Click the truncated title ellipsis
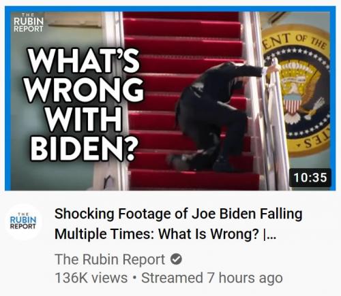The image size is (341, 296). [270, 234]
